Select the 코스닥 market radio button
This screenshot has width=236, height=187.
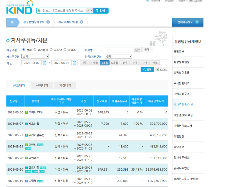51,50
